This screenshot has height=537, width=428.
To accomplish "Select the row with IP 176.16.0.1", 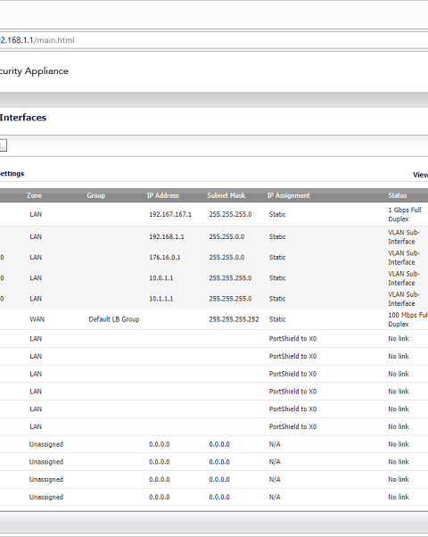I will [x=214, y=257].
